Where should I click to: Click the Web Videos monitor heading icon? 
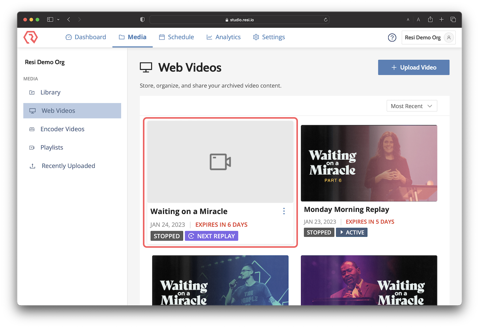click(146, 67)
